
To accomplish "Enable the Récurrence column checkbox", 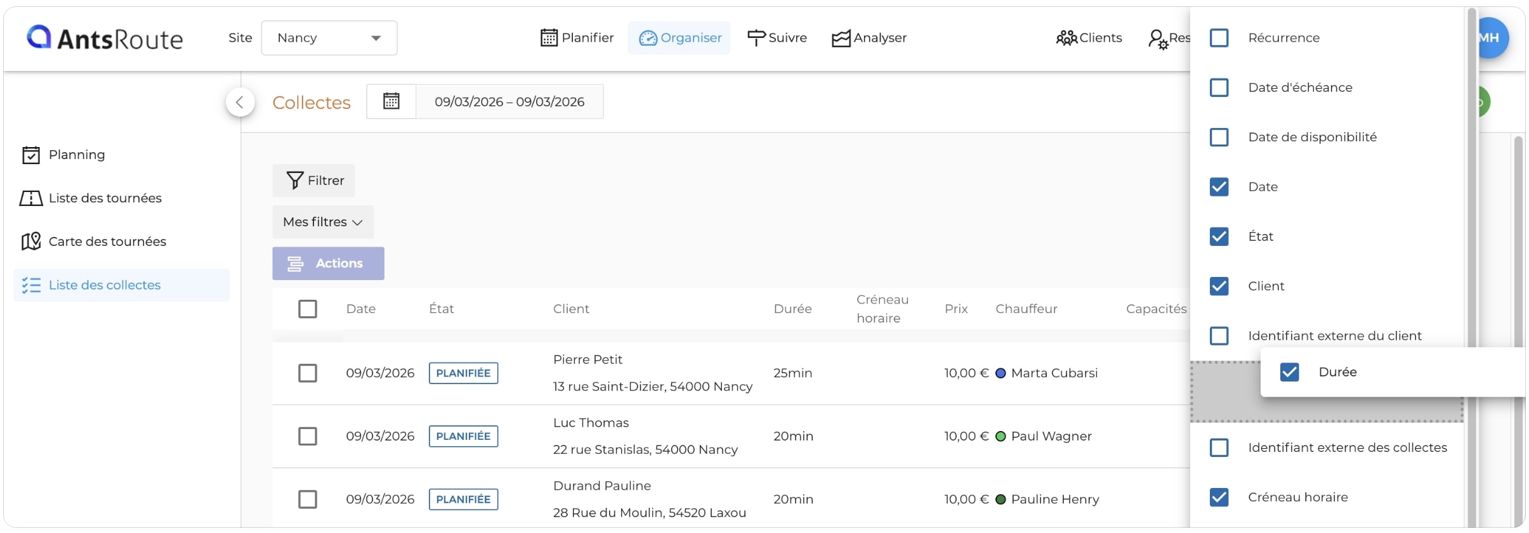I will (1219, 38).
